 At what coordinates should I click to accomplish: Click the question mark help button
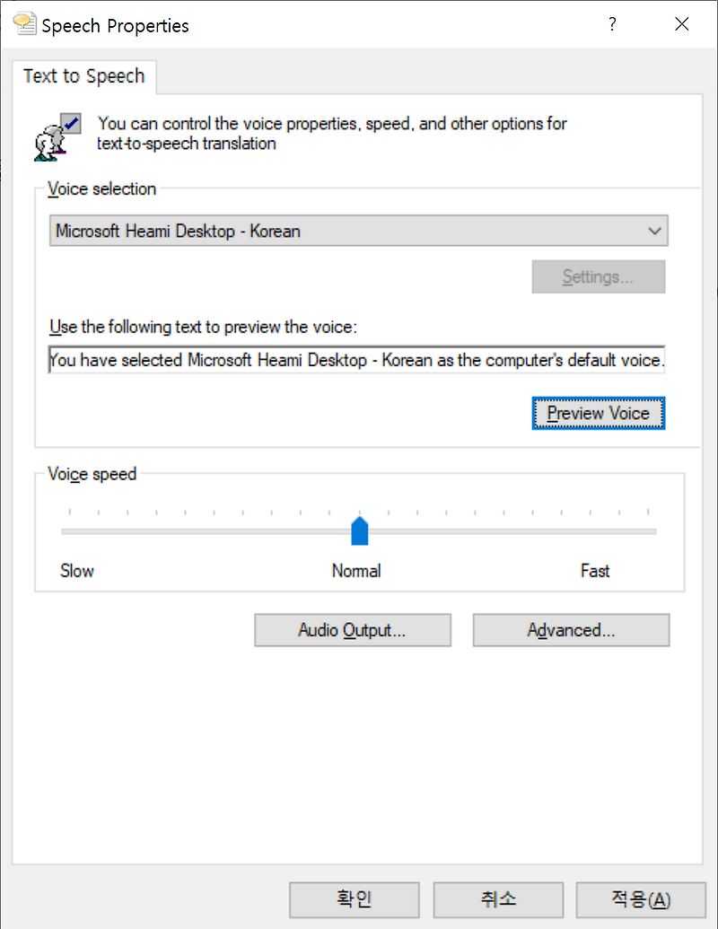[613, 24]
